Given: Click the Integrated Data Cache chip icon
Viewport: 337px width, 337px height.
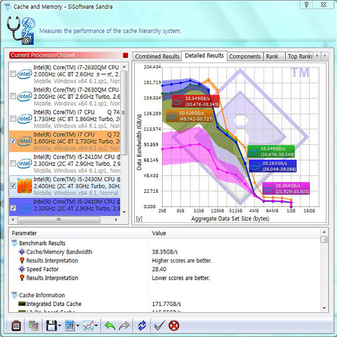Looking at the screenshot, I should pos(22,304).
